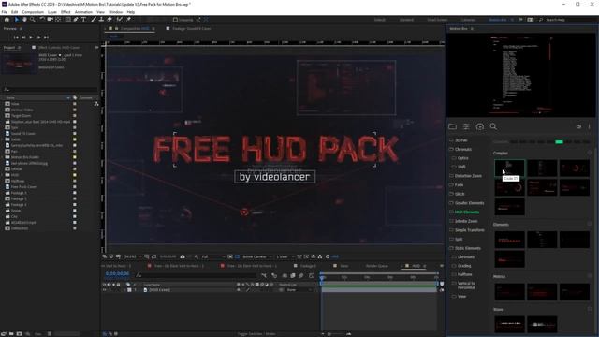Select HUD Elements category in Motion Bro
The height and width of the screenshot is (337, 599).
[467, 212]
